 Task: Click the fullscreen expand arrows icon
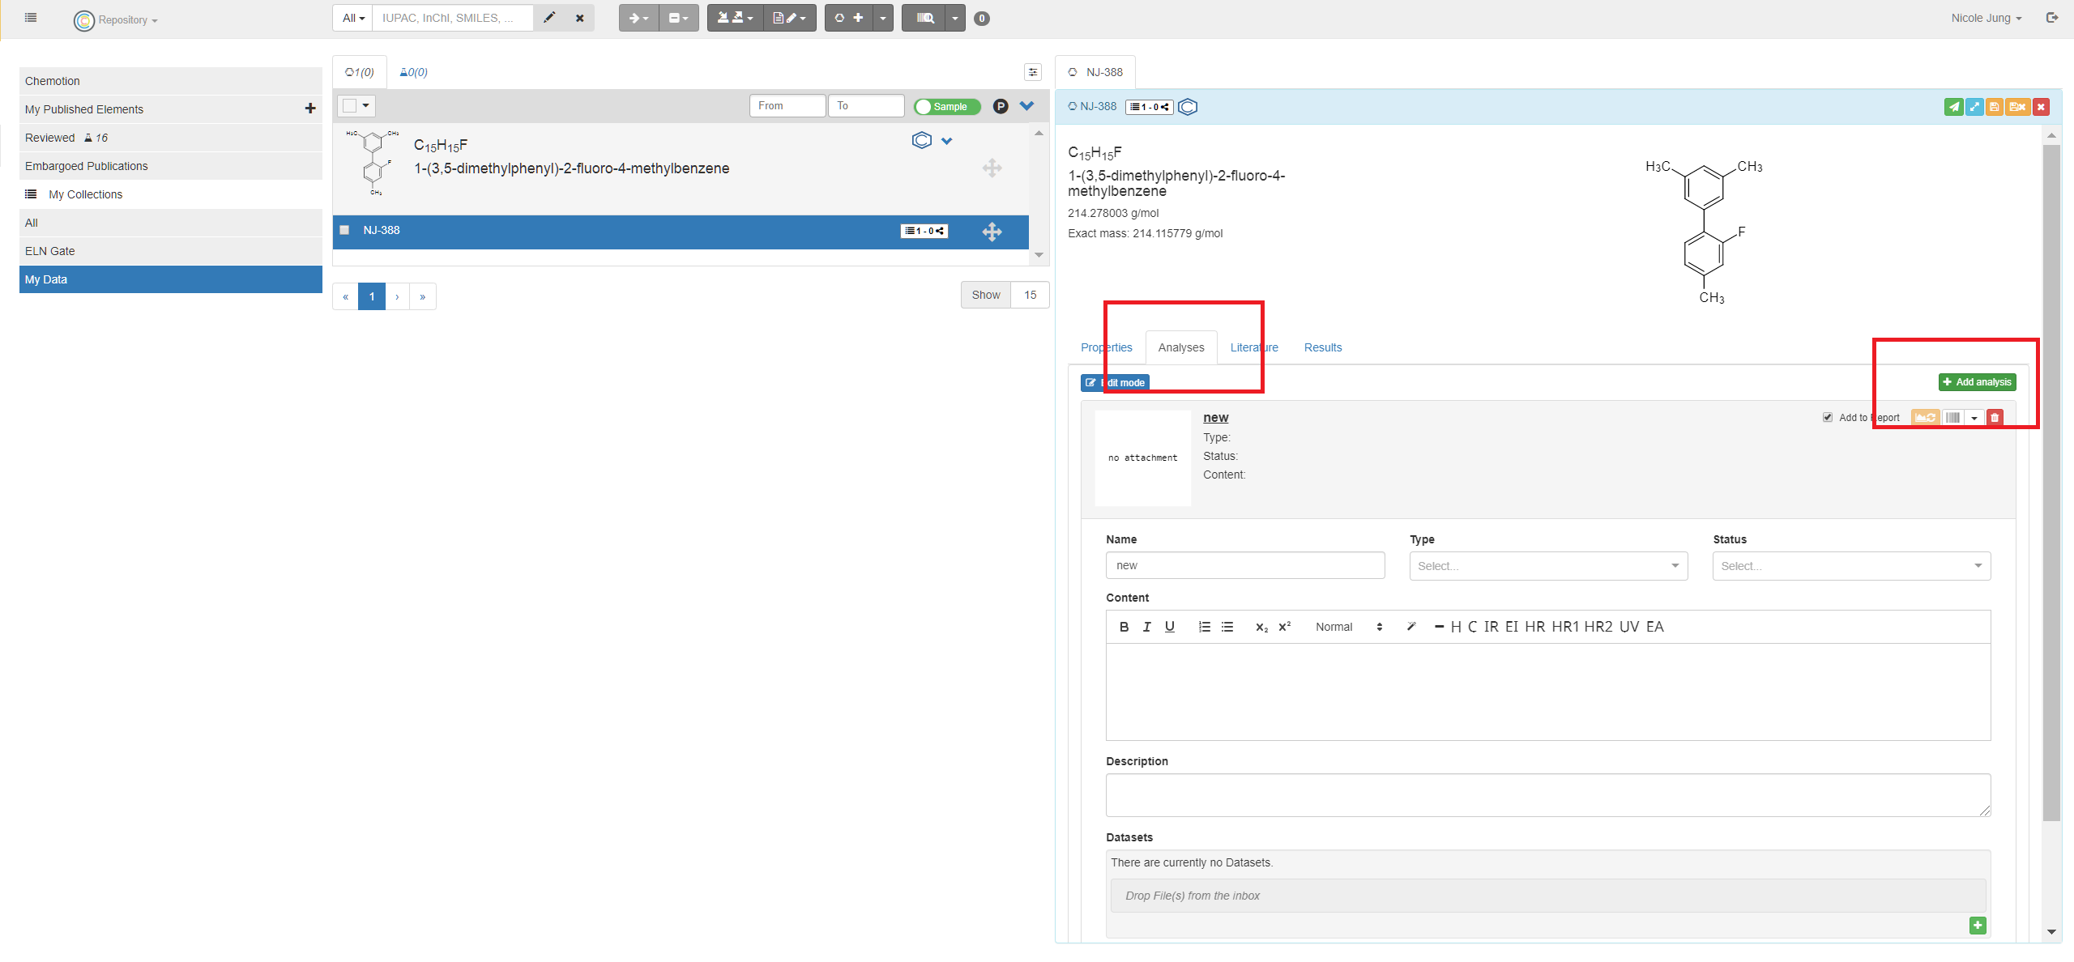1974,107
